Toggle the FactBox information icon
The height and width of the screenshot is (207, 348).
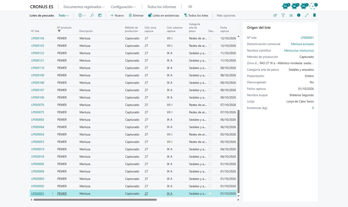[299, 15]
